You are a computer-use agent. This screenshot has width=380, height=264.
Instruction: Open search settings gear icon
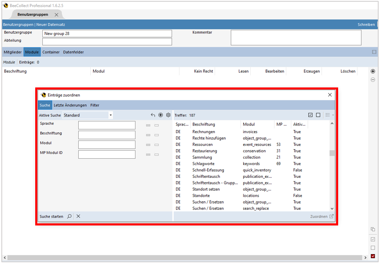[168, 115]
